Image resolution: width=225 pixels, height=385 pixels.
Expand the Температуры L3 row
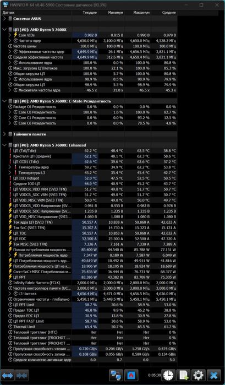9,172
